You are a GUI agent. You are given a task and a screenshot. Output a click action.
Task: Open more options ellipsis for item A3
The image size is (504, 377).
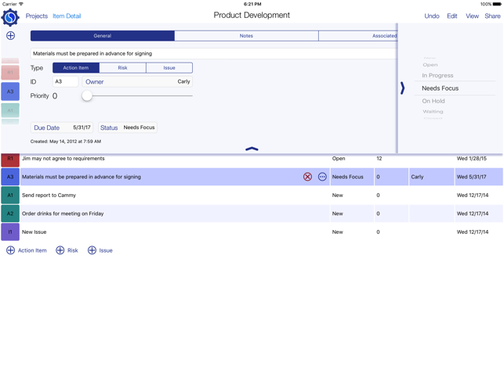(x=322, y=177)
